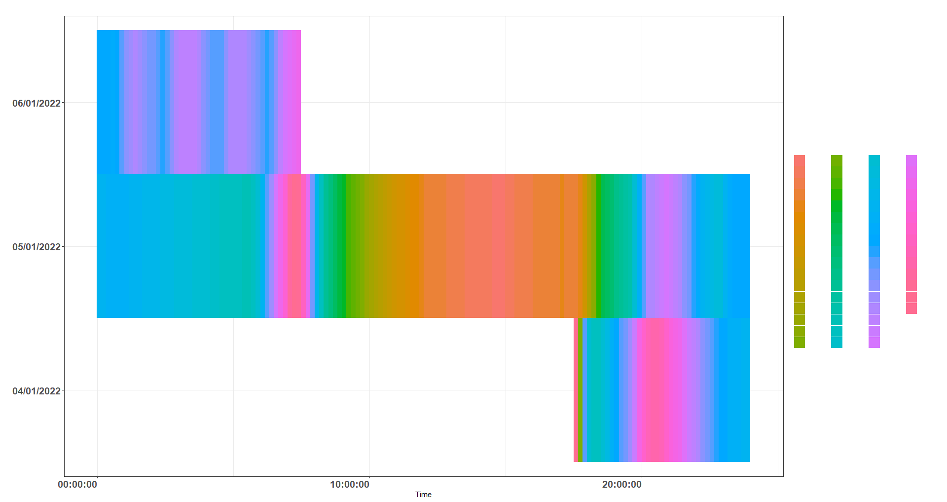Image resolution: width=947 pixels, height=502 pixels.
Task: Click the 10:00:00 tick label
Action: click(x=351, y=484)
